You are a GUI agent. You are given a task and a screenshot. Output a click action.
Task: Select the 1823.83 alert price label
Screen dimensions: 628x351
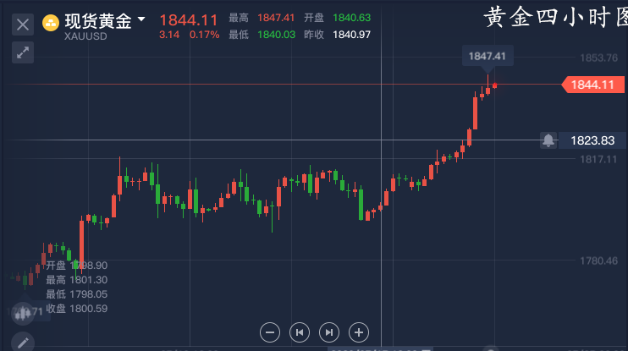tap(592, 140)
